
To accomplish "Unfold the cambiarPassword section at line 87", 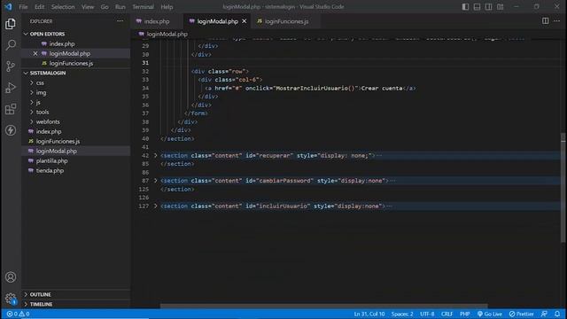I will point(156,181).
